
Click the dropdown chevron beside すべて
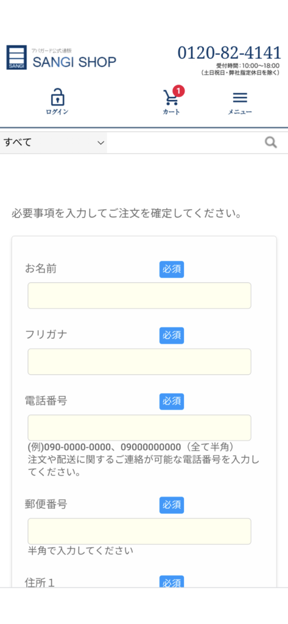pos(100,143)
